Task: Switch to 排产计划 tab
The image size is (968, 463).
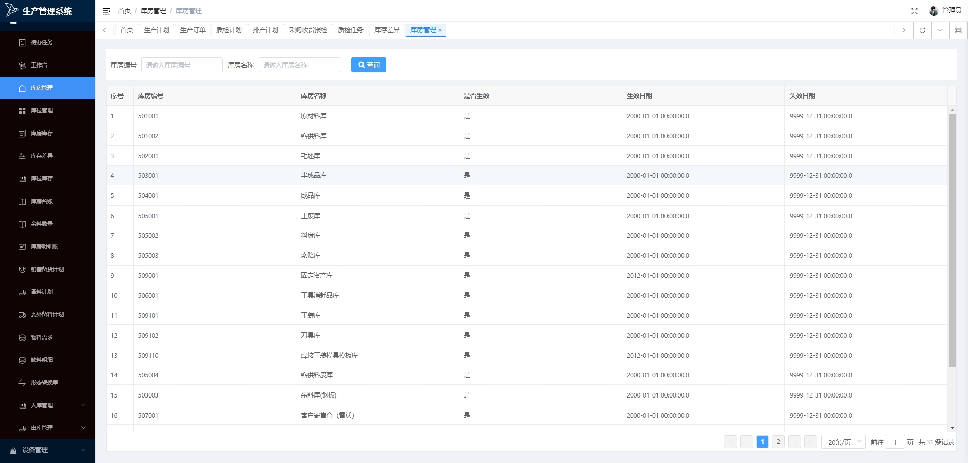Action: tap(265, 30)
